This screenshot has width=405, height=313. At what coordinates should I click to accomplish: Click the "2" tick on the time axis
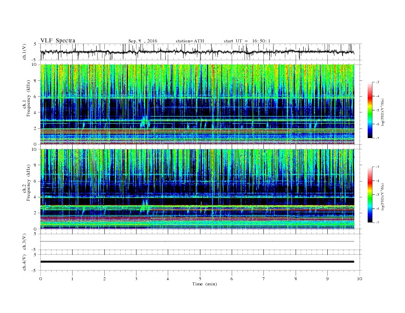click(x=104, y=279)
